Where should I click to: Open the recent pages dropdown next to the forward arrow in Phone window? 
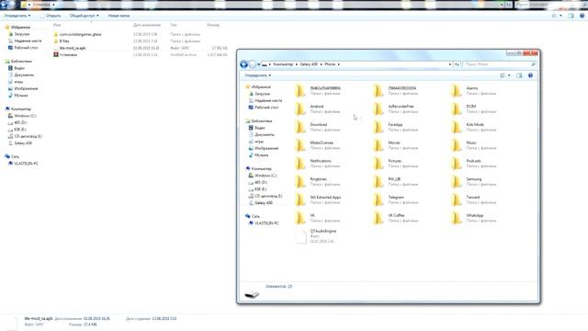pos(259,64)
